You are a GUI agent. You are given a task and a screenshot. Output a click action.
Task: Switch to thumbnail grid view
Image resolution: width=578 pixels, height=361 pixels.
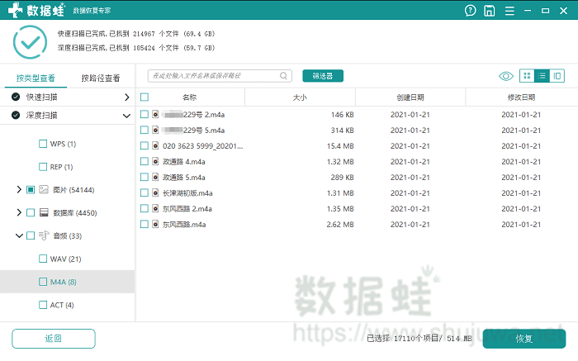click(527, 76)
